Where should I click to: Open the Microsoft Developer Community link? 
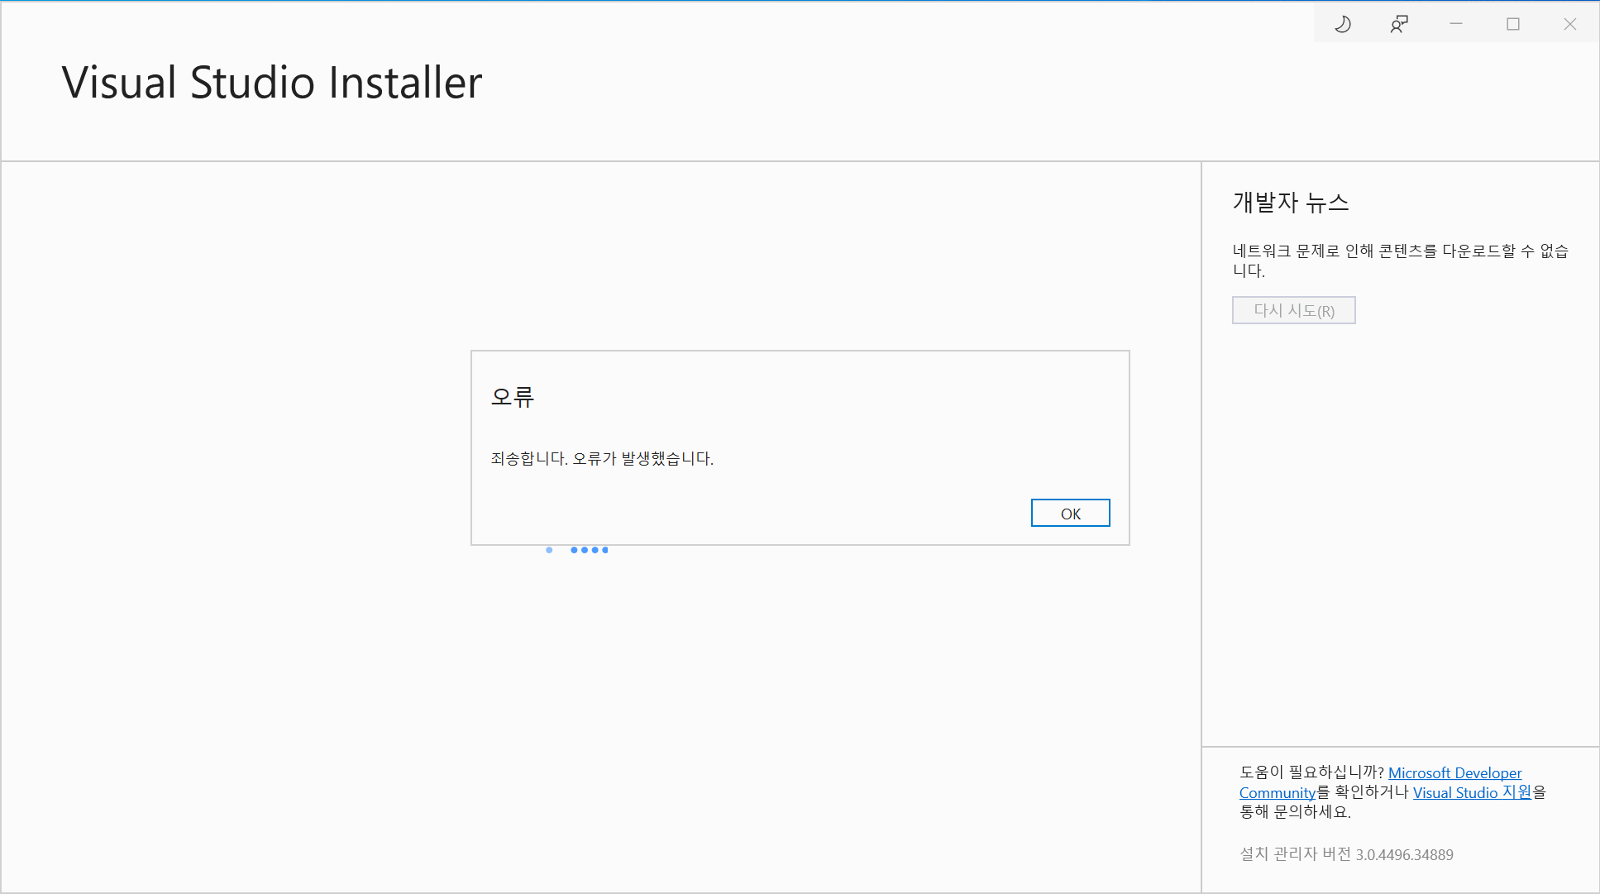click(1454, 772)
